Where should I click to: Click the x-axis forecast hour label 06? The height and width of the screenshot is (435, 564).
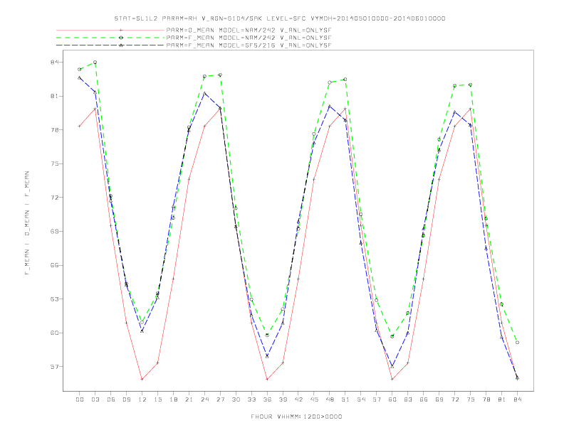tap(111, 399)
